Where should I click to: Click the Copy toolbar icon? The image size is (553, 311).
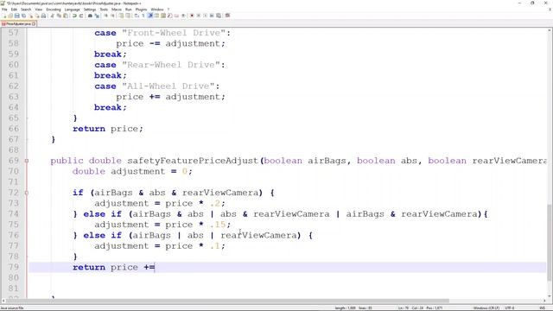(x=59, y=16)
